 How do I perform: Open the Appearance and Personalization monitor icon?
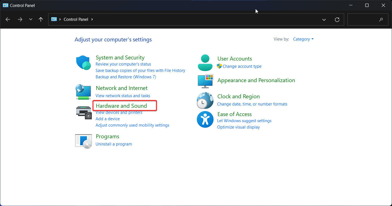pyautogui.click(x=205, y=81)
